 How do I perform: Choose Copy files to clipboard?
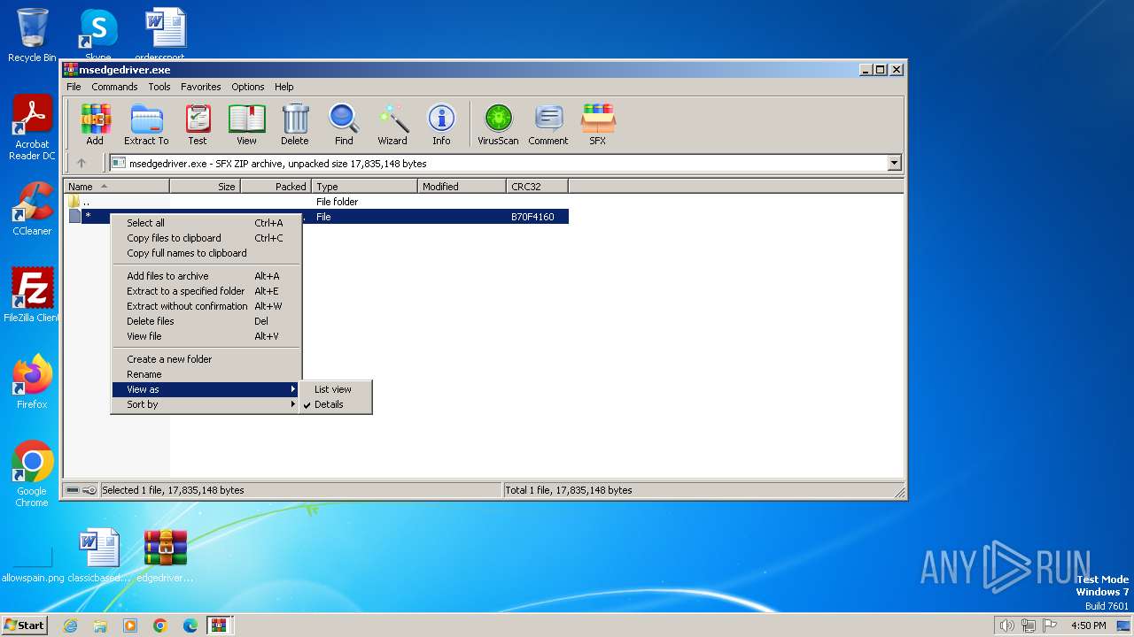(x=206, y=238)
